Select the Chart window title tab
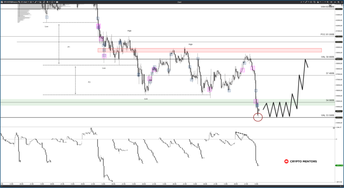The width and height of the screenshot is (344, 188). [179, 3]
